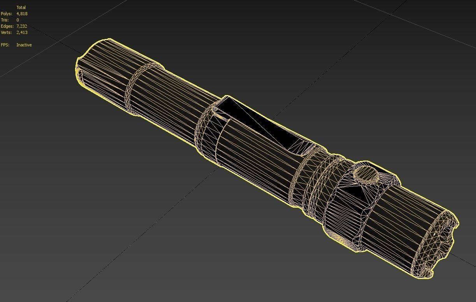The image size is (476, 302).
Task: Click the edge count value '7,232'
Action: [x=22, y=26]
